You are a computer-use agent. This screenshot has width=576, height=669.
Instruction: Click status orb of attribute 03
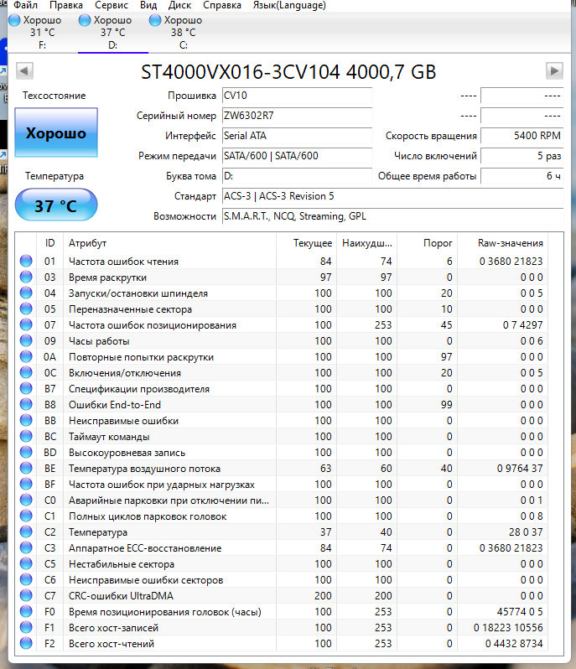pos(26,277)
